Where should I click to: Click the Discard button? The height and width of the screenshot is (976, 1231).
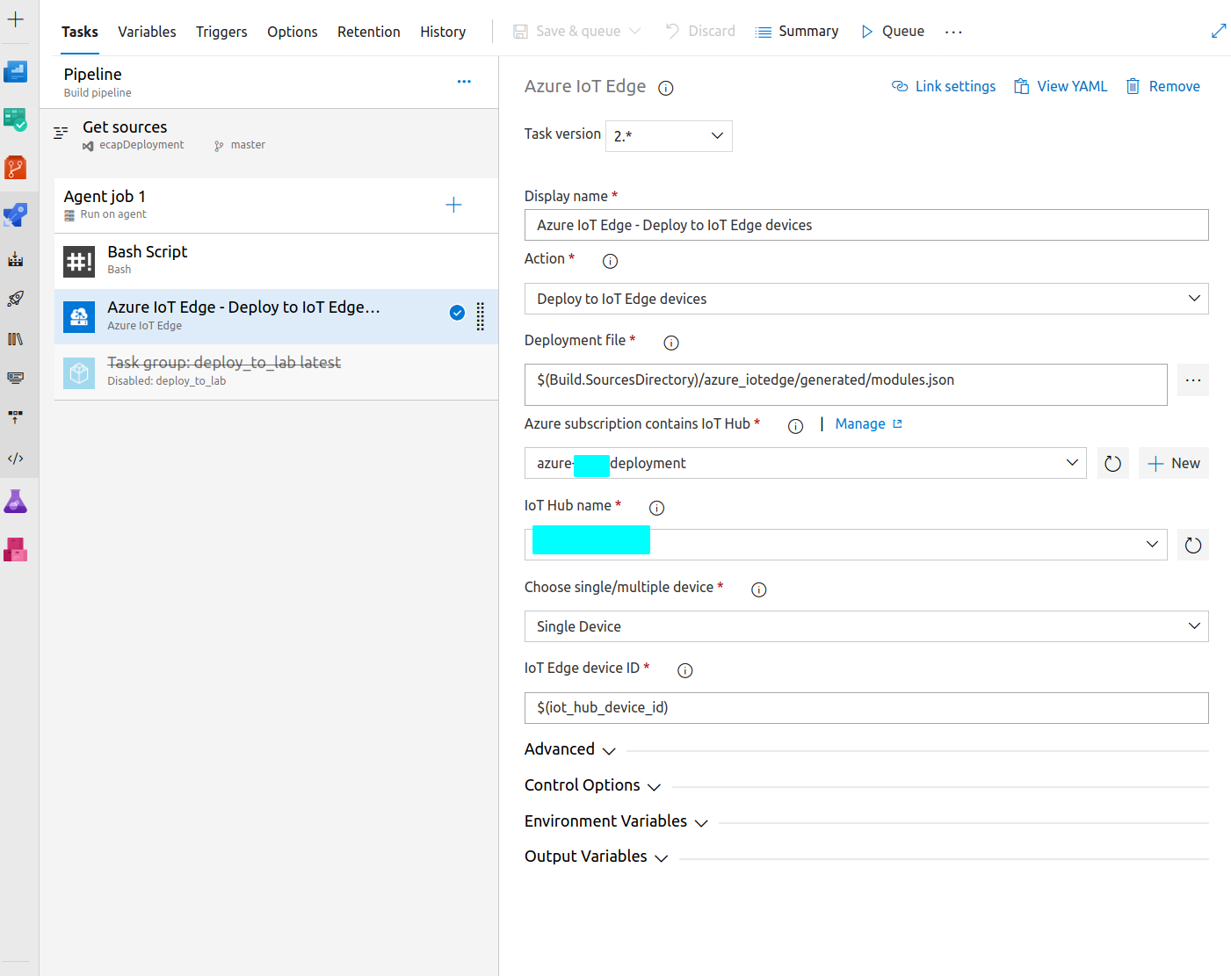[x=700, y=32]
